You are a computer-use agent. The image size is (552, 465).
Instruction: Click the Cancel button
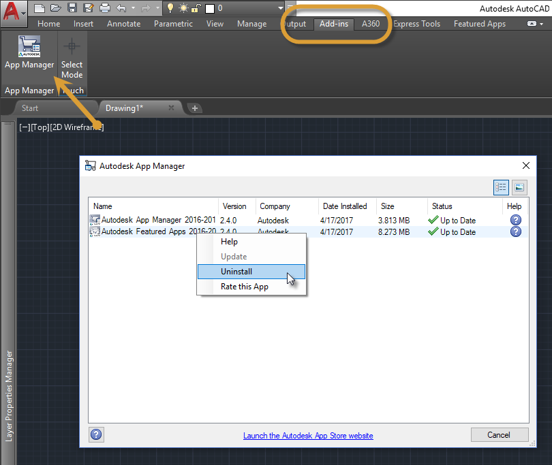coord(500,435)
